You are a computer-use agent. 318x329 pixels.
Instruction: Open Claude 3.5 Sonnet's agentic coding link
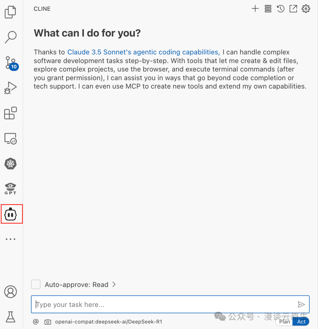point(144,52)
